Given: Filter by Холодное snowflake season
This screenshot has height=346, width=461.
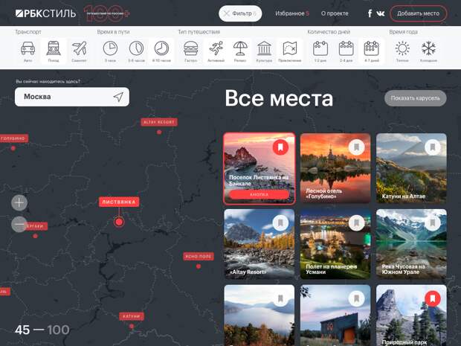Looking at the screenshot, I should point(428,51).
